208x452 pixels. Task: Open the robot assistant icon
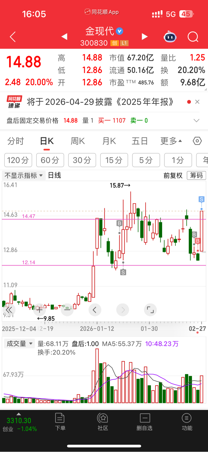[170, 37]
